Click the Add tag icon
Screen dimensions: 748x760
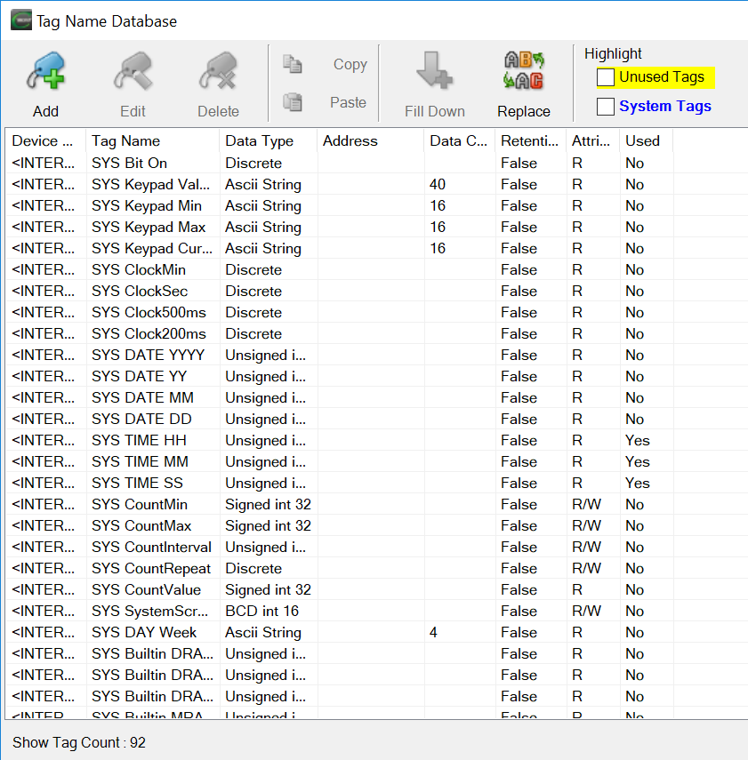(45, 71)
